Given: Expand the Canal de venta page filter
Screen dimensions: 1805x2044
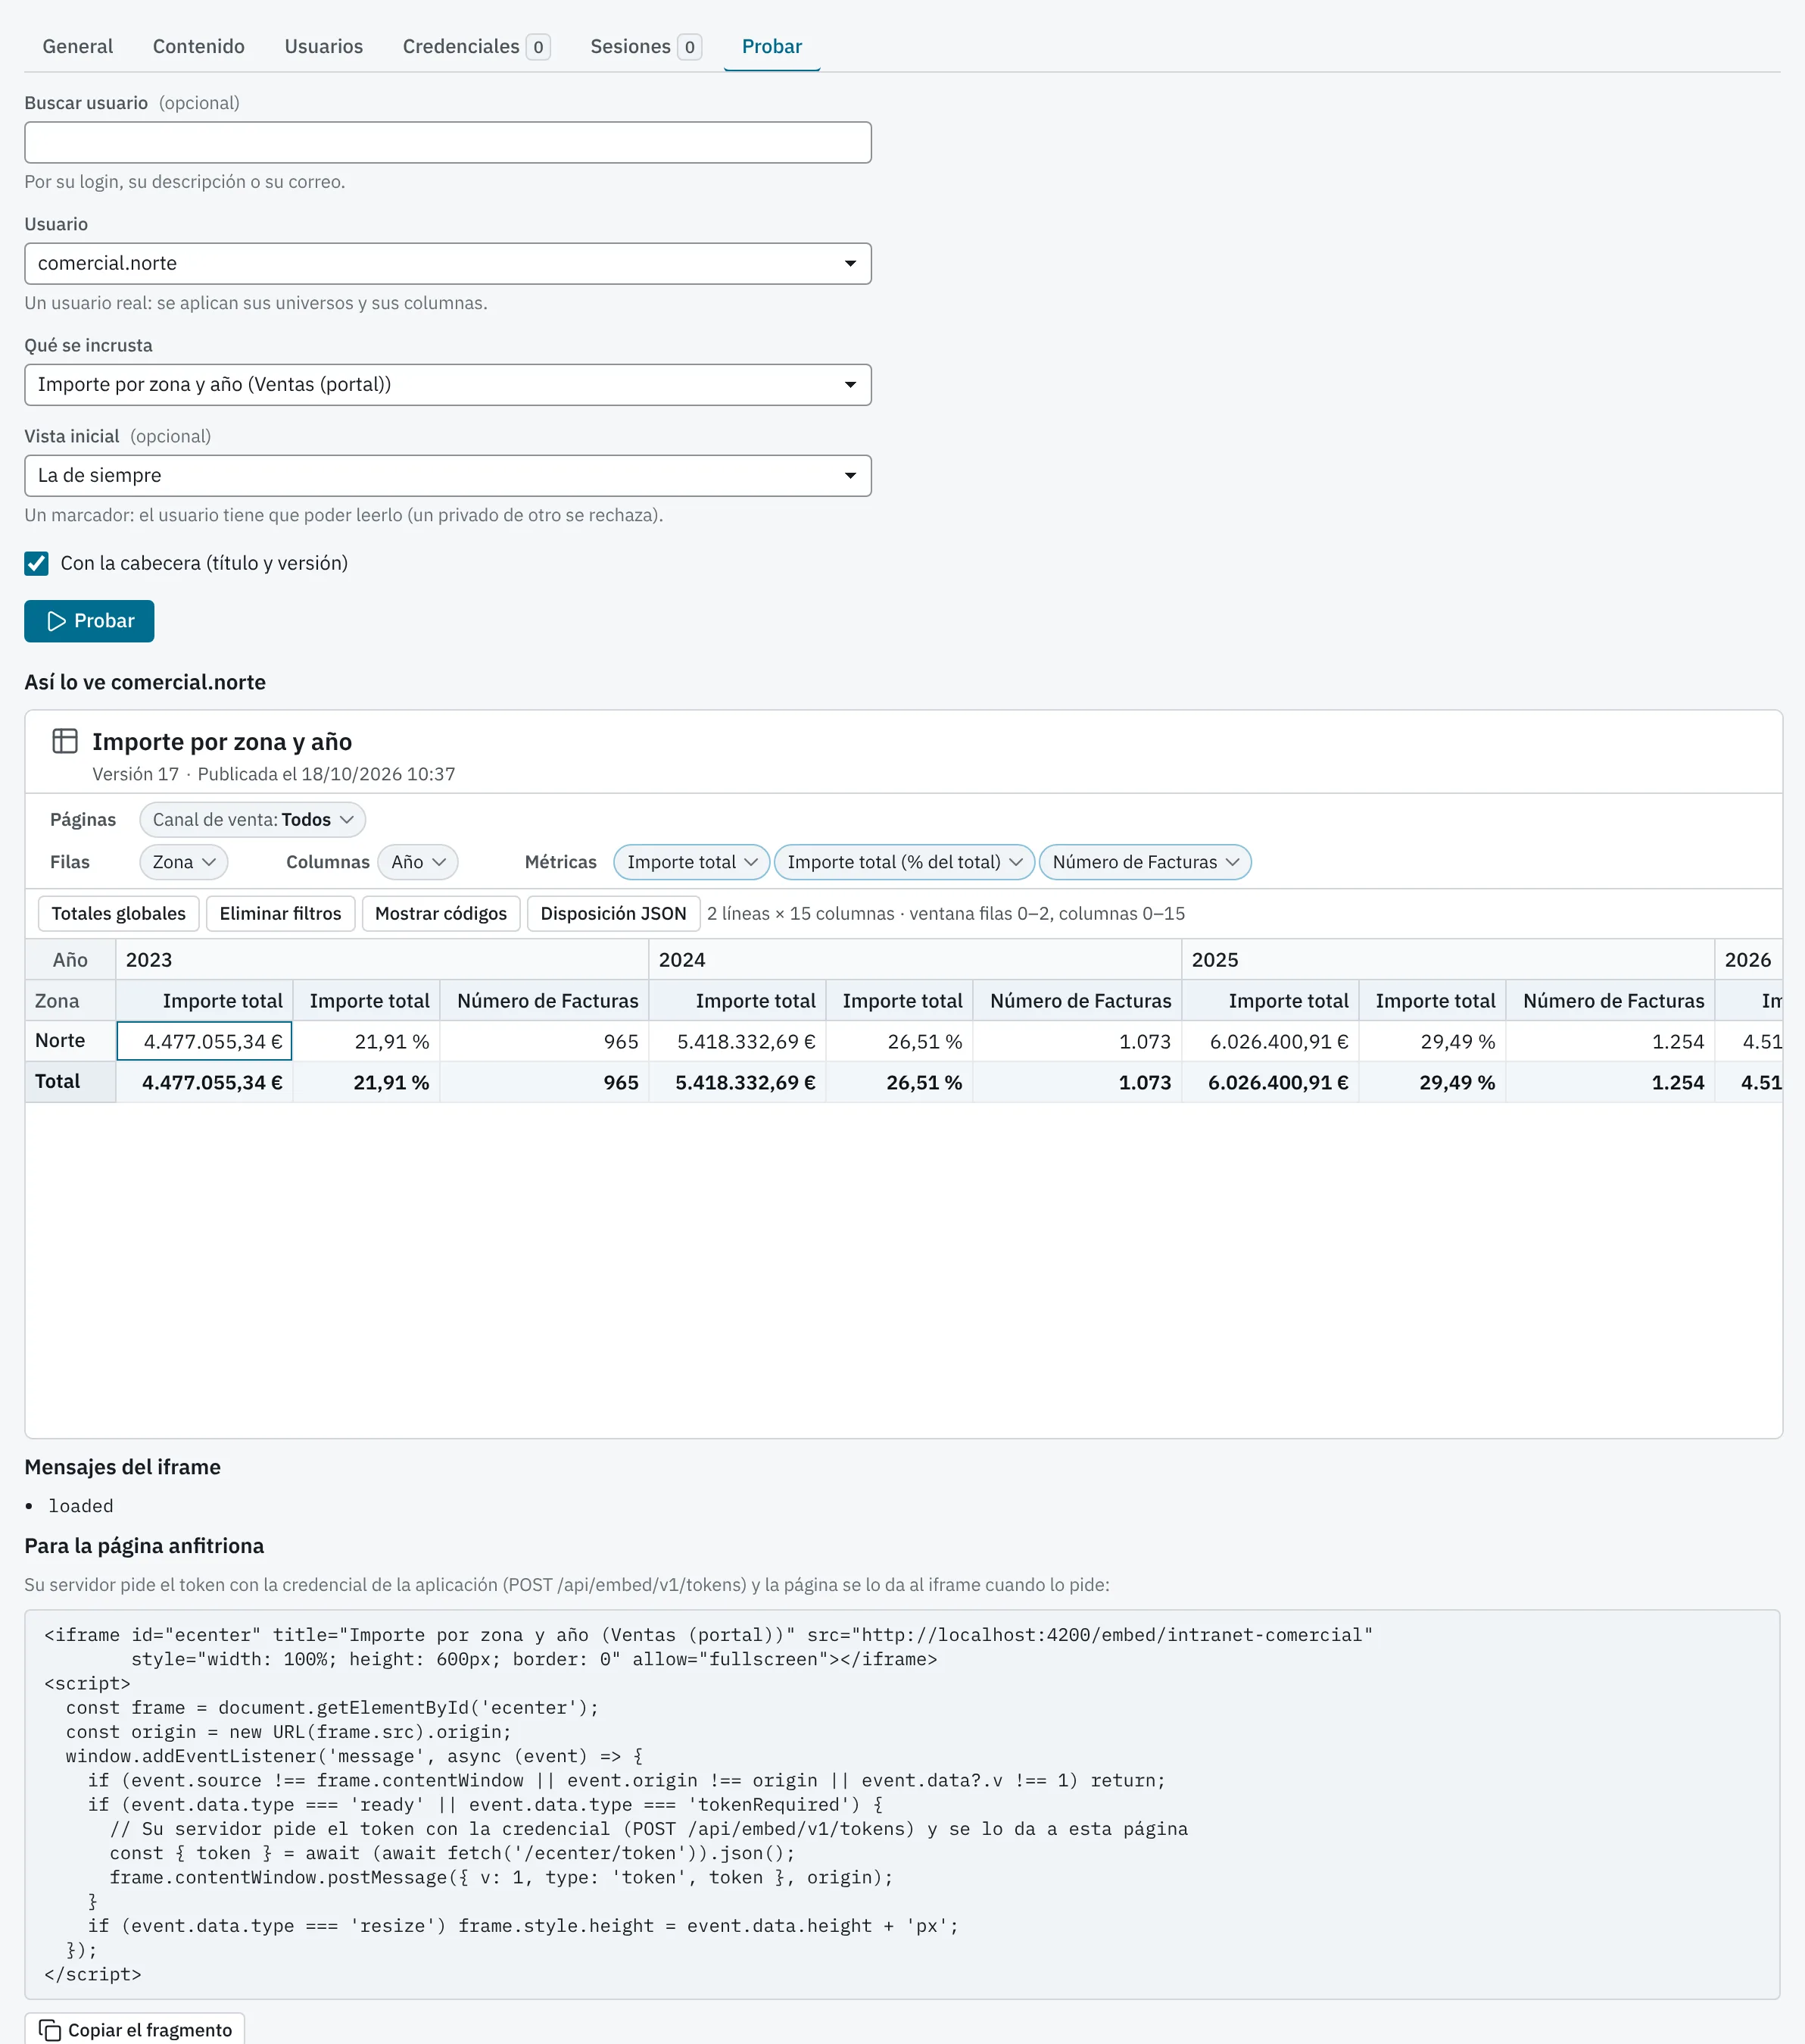Looking at the screenshot, I should click(x=253, y=820).
